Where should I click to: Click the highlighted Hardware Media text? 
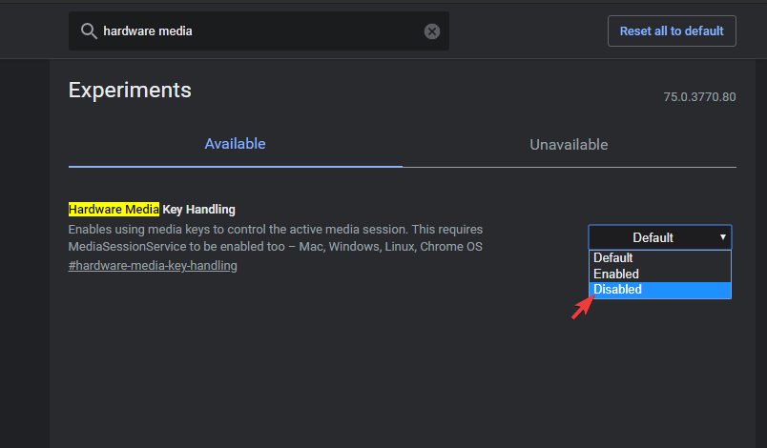tap(114, 209)
